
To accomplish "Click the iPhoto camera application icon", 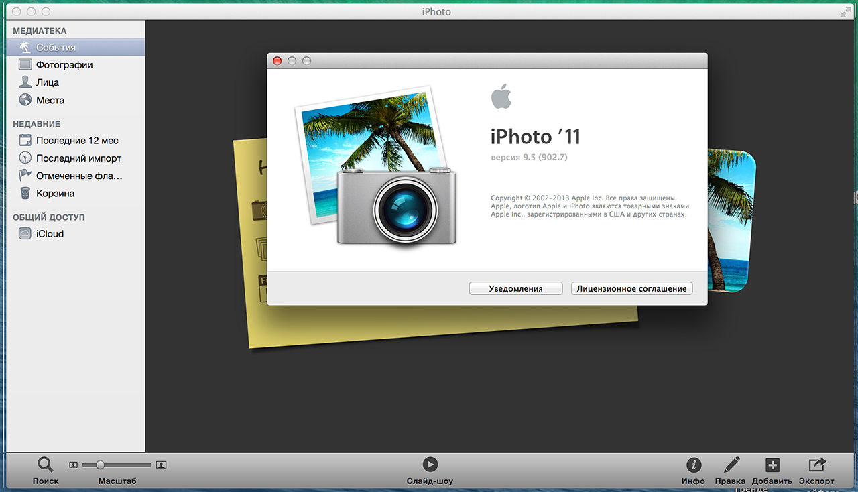I will [377, 168].
